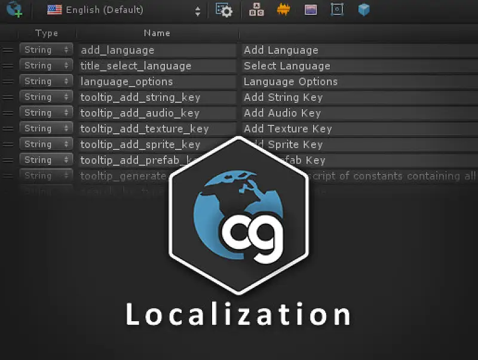Open Type dropdown for language_options row
Image resolution: width=478 pixels, height=360 pixels.
tap(47, 81)
